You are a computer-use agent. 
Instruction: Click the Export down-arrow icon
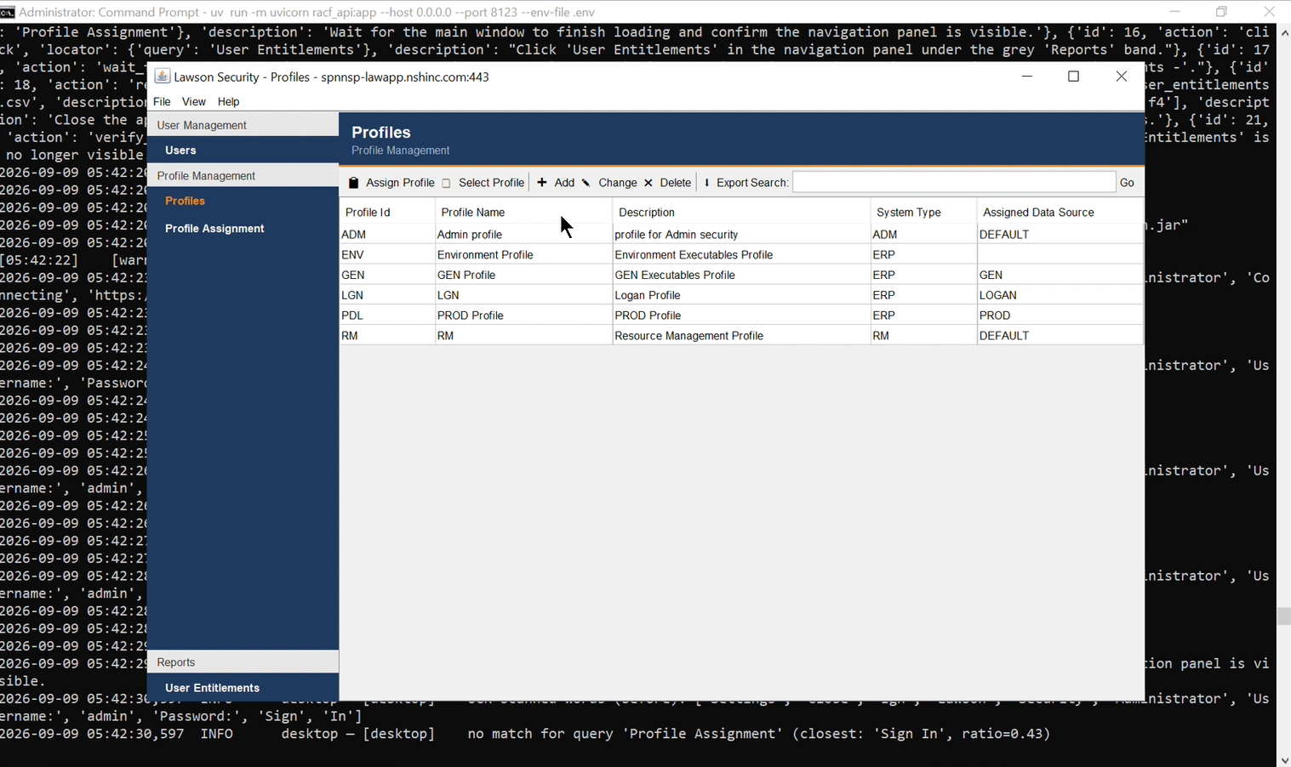click(x=706, y=183)
